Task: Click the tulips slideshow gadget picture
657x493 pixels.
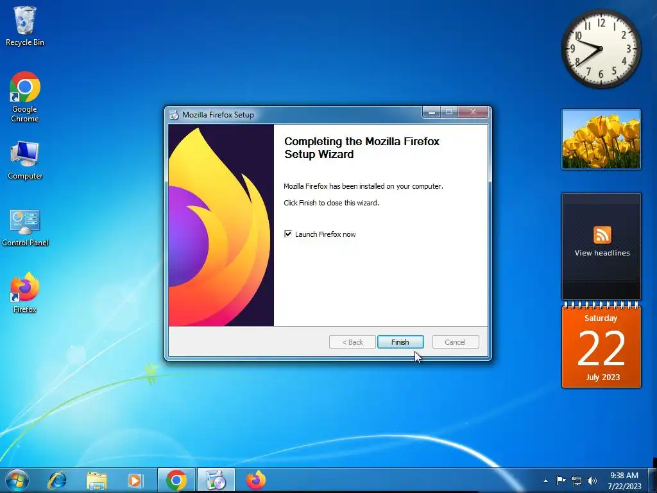Action: pos(601,139)
